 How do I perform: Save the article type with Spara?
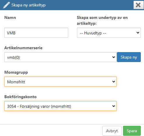(132, 131)
